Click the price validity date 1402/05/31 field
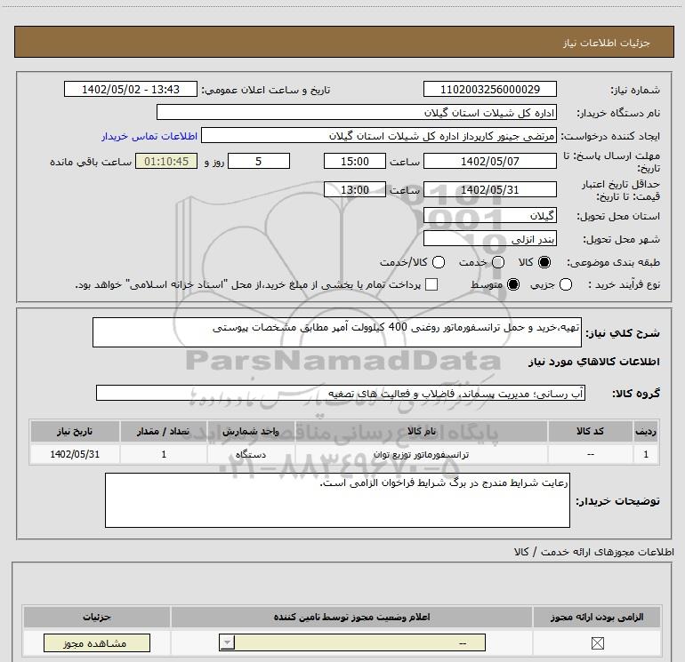 coord(489,189)
